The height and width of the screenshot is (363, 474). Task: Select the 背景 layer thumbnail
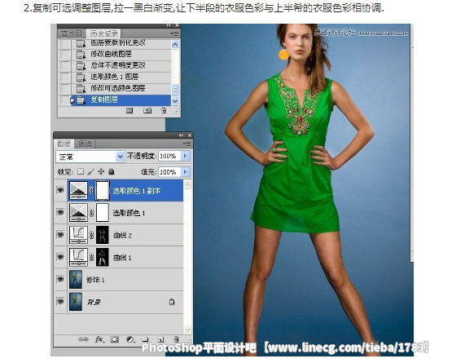76,302
